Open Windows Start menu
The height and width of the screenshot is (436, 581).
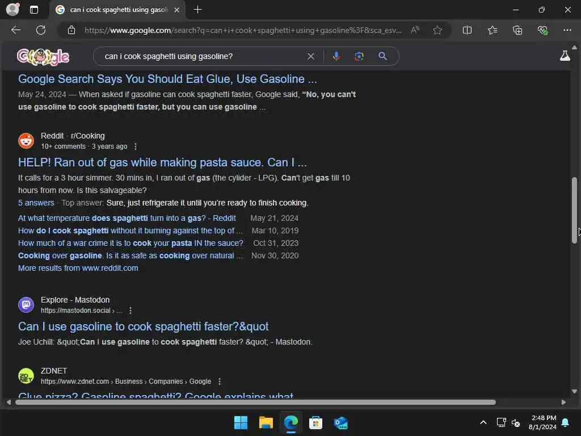(x=241, y=422)
